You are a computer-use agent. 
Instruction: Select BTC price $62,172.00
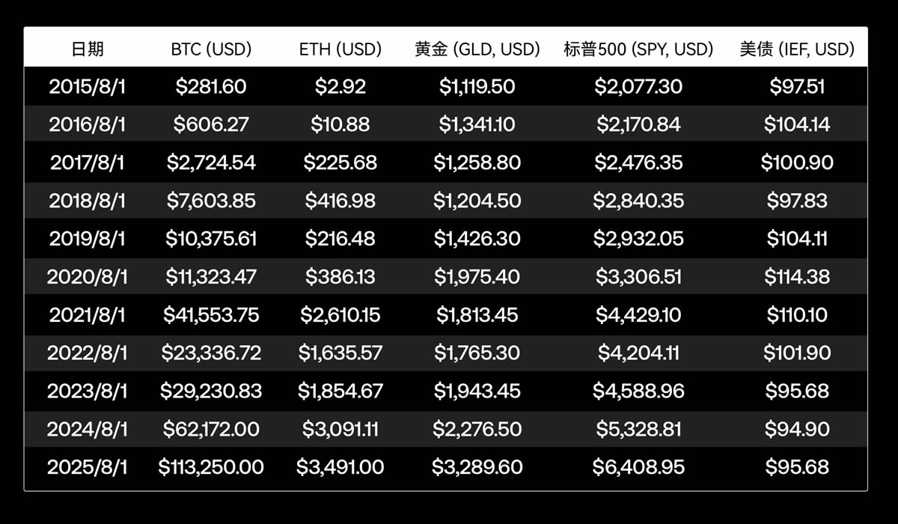[211, 429]
